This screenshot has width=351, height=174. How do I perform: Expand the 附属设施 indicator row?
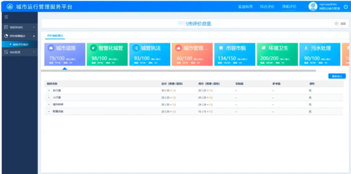[49, 112]
